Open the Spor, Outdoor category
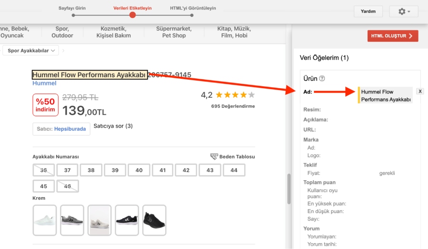The image size is (428, 249). pos(62,32)
